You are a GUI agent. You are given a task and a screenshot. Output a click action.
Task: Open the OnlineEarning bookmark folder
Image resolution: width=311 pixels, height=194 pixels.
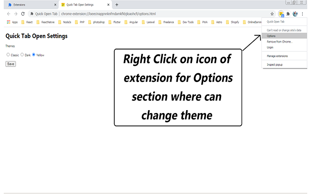pos(252,22)
